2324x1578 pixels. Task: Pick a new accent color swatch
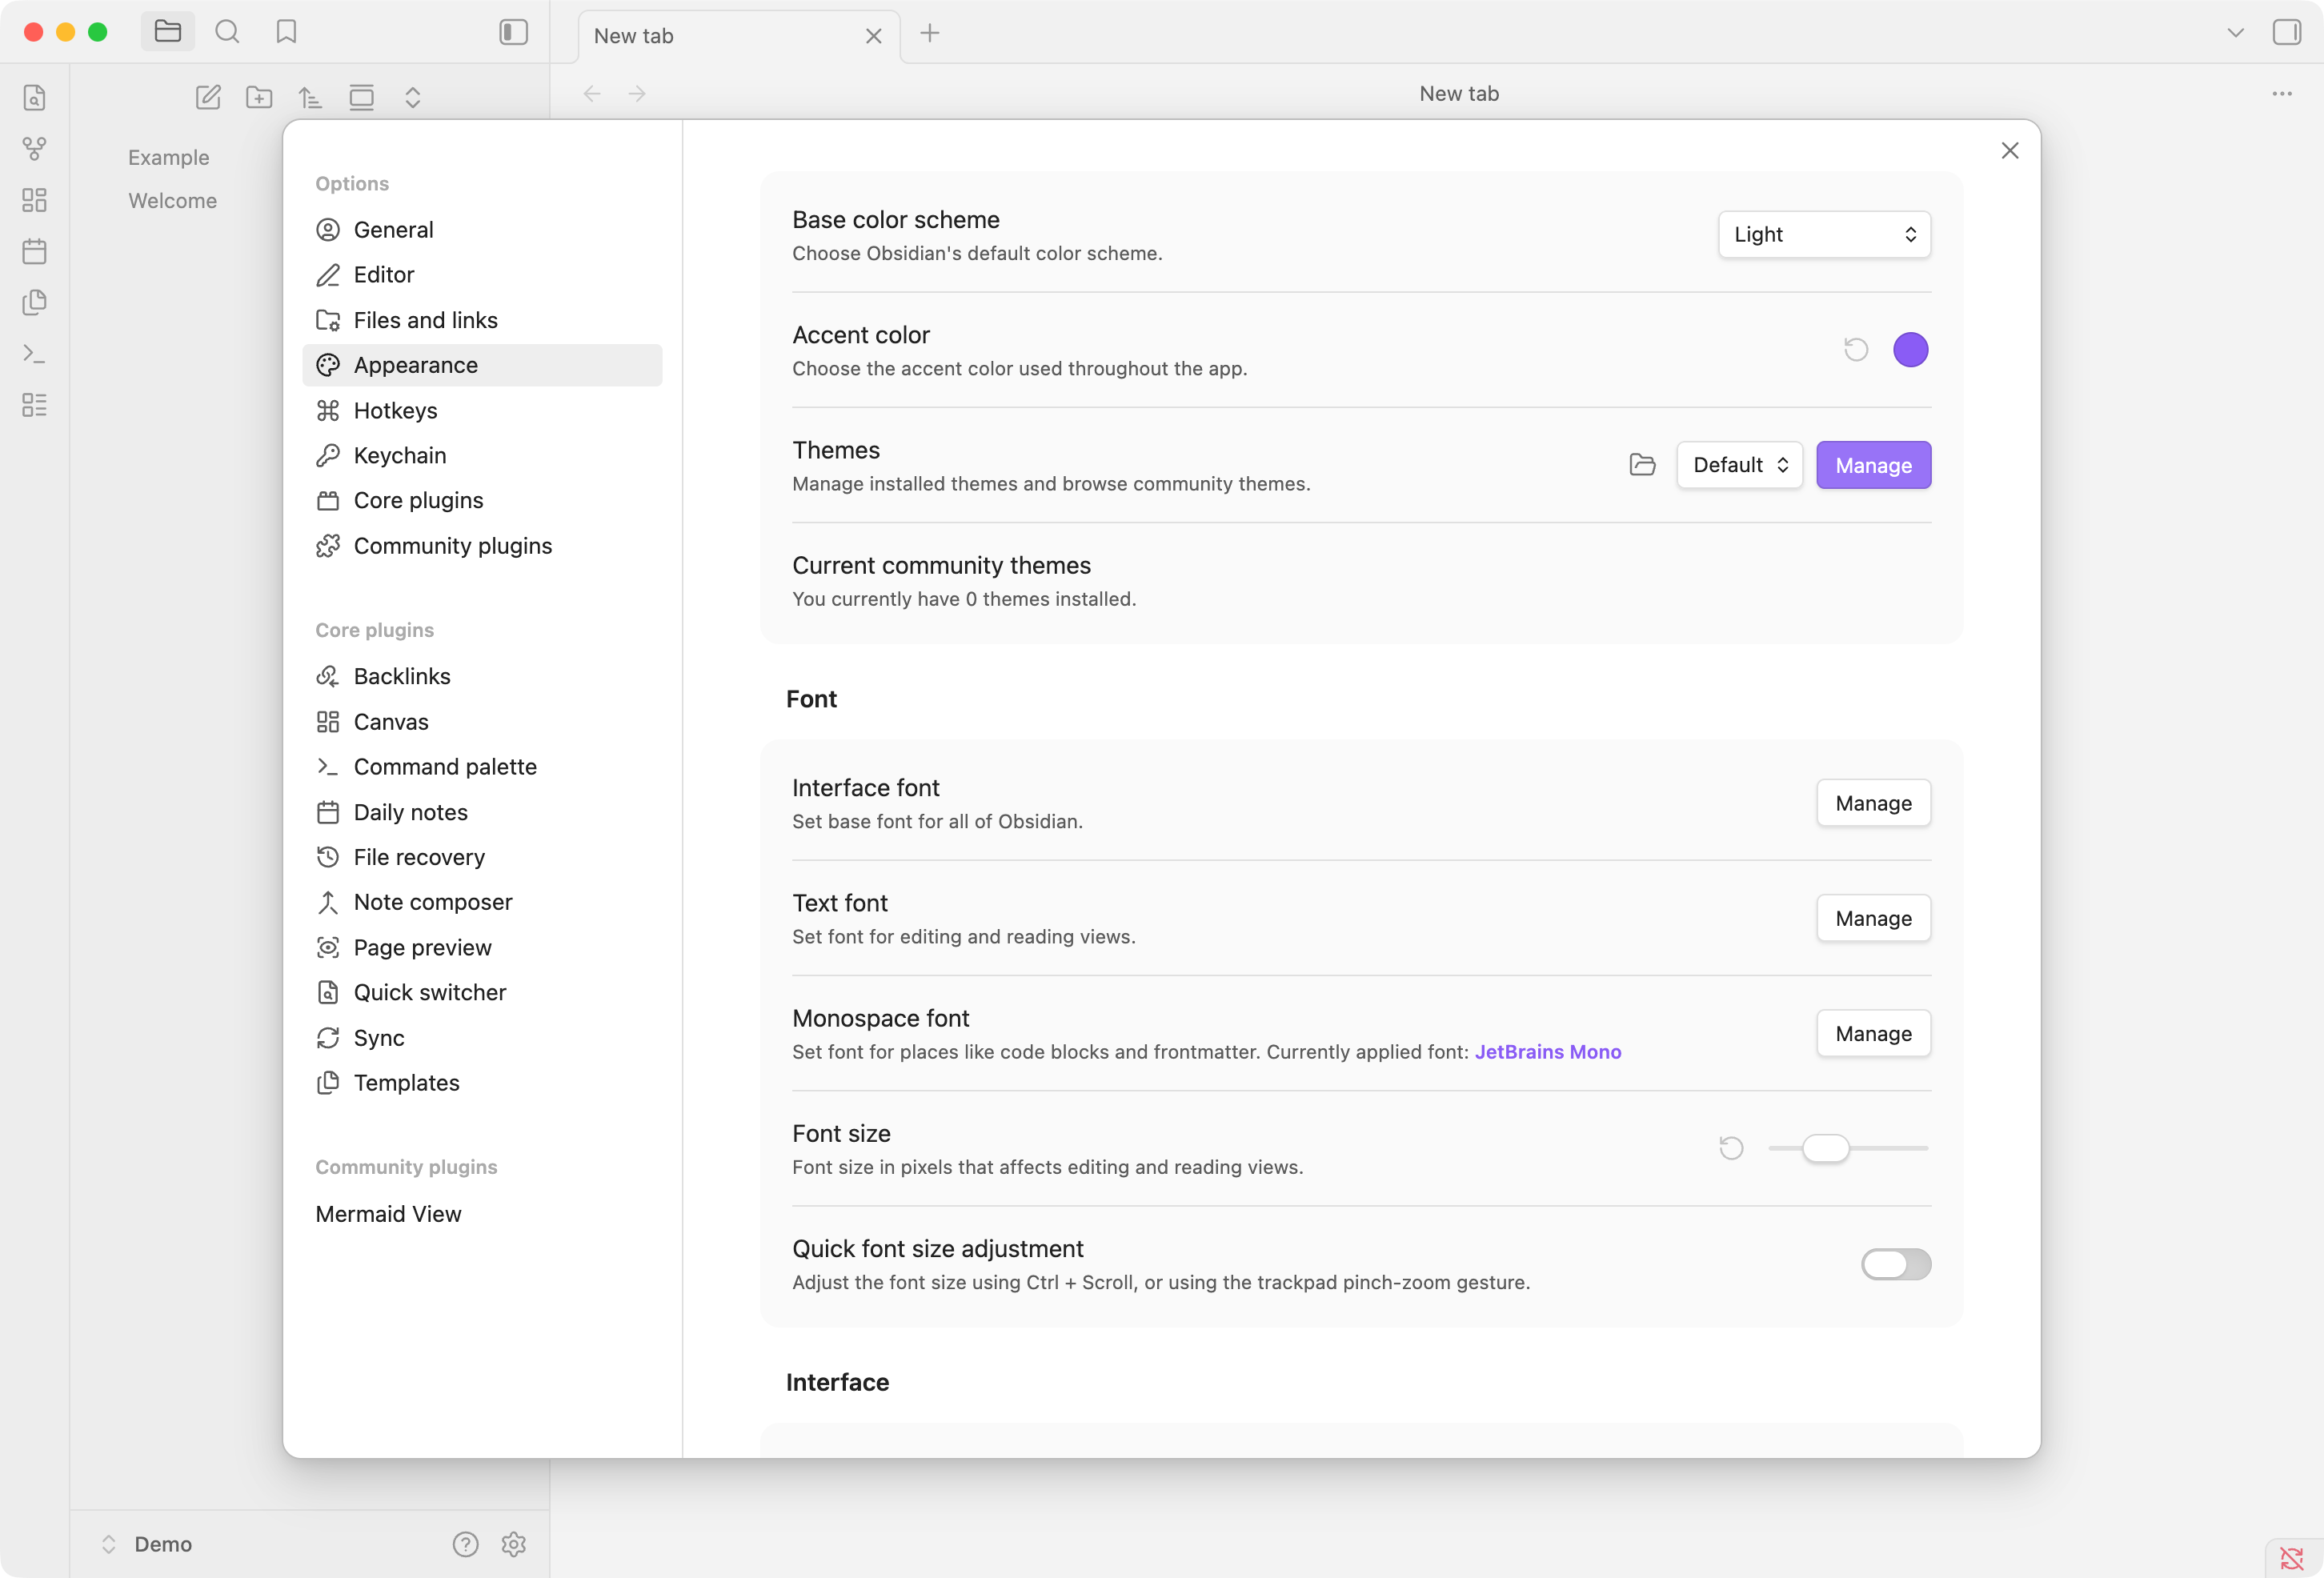(x=1910, y=349)
